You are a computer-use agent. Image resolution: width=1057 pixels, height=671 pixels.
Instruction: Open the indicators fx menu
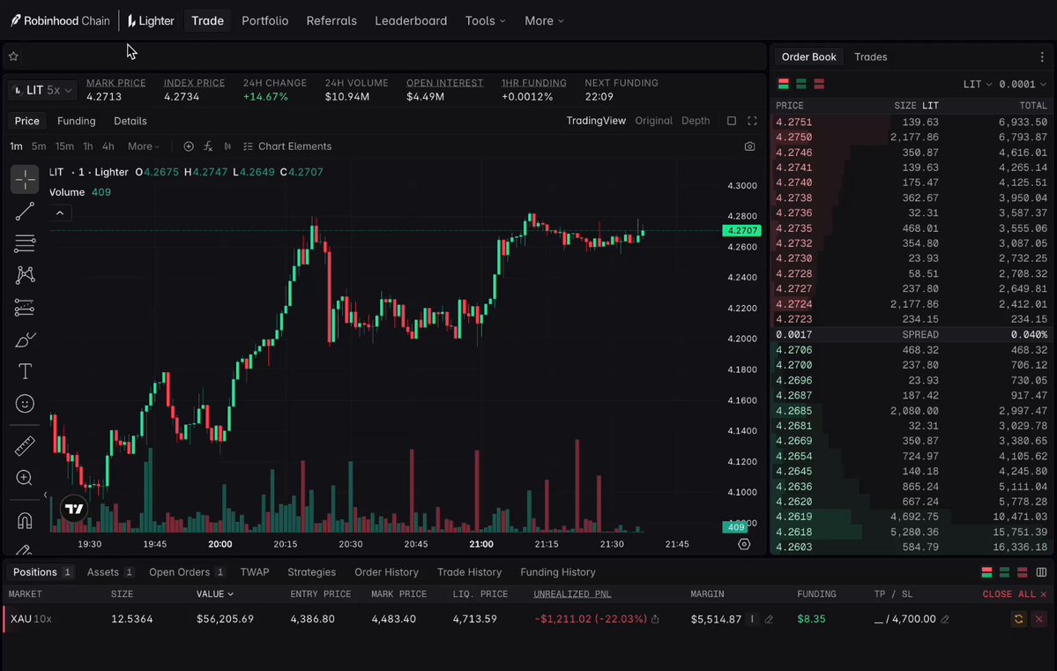208,146
